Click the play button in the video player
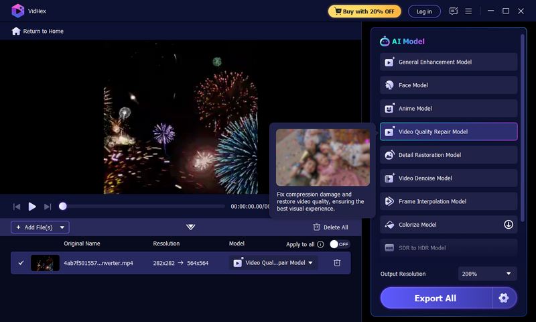Image resolution: width=536 pixels, height=322 pixels. [32, 207]
